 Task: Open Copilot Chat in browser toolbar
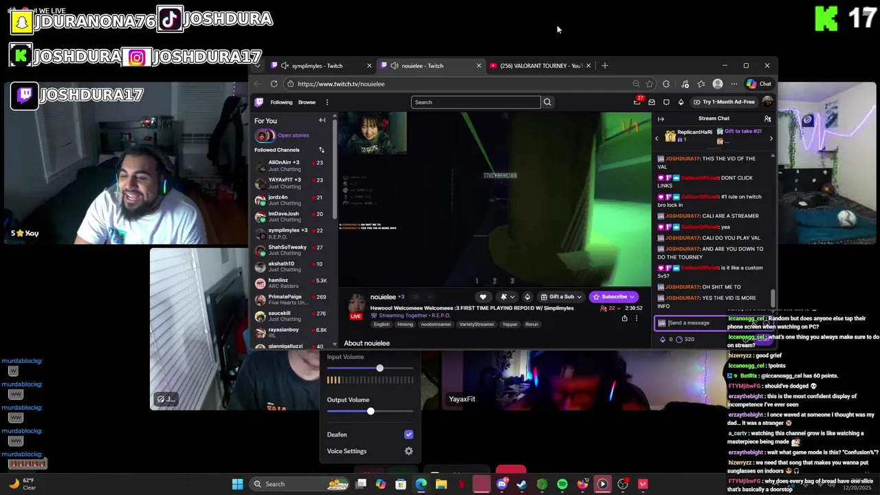click(759, 84)
